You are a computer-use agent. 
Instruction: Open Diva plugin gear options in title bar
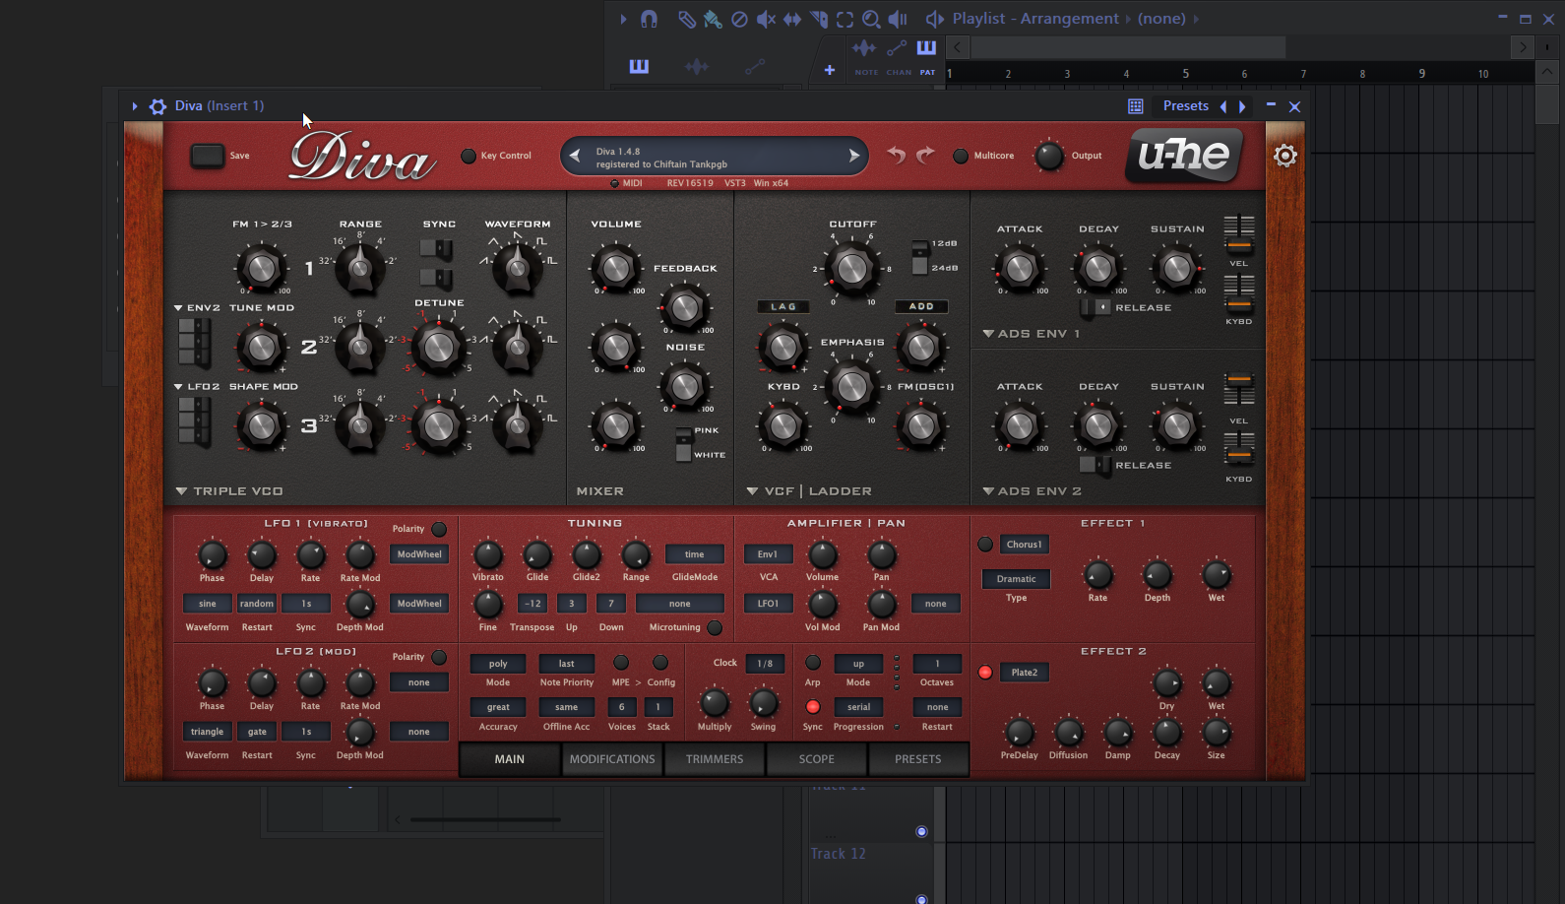pos(157,106)
